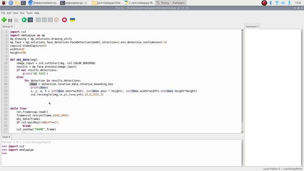The height and width of the screenshot is (171, 304).
Task: Stop the backend with red Stop icon
Action: point(65,20)
